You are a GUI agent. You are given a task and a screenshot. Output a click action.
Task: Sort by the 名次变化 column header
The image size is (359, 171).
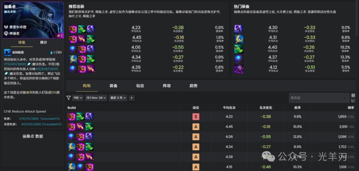266,108
